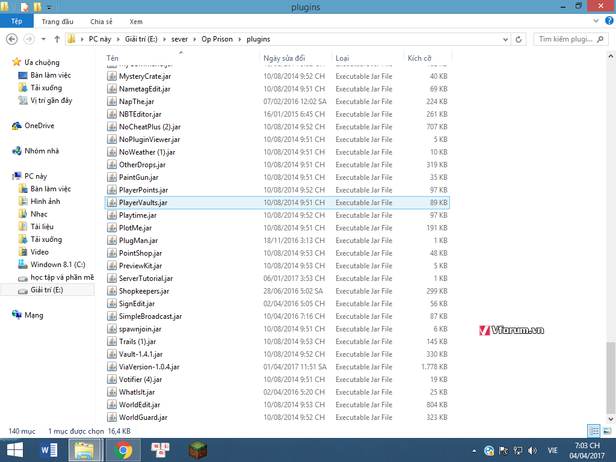Screen dimensions: 616x462
Task: Open Windown 8.1 (C:) drive
Action: [58, 265]
